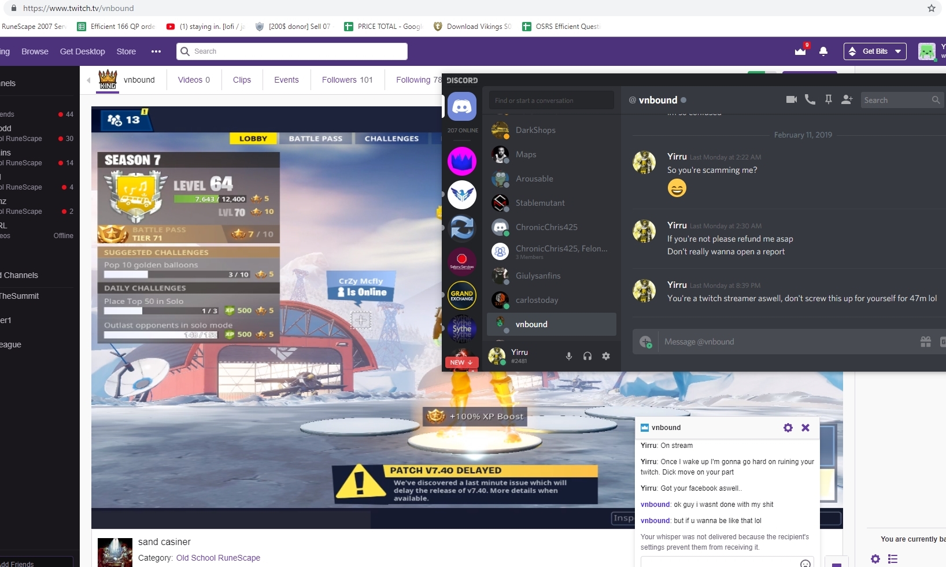Viewport: 946px width, 567px height.
Task: Add friends to DM icon
Action: [x=847, y=99]
